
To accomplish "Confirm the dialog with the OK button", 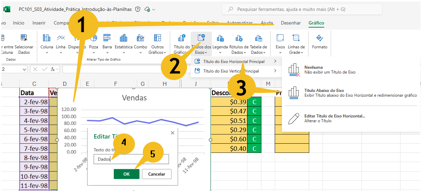I will 126,174.
